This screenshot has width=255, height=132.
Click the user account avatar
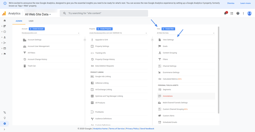click(x=250, y=14)
